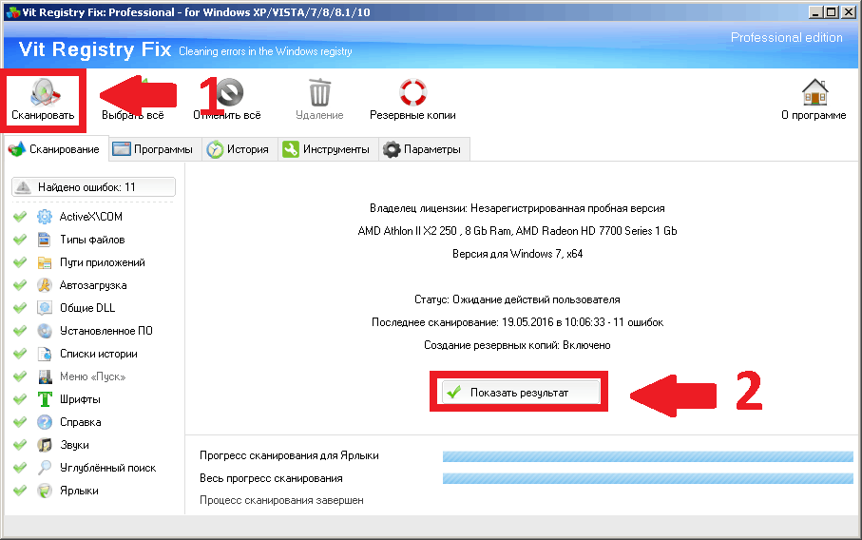Click the Найдено ошибок: 11 button
862x540 pixels.
(93, 187)
